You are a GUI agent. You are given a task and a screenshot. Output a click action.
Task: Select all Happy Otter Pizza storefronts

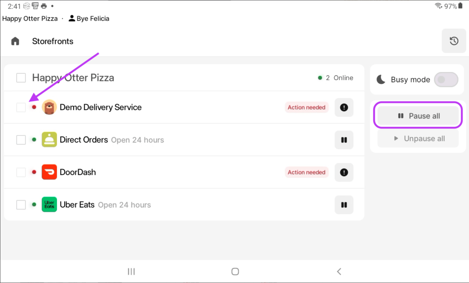tap(21, 78)
